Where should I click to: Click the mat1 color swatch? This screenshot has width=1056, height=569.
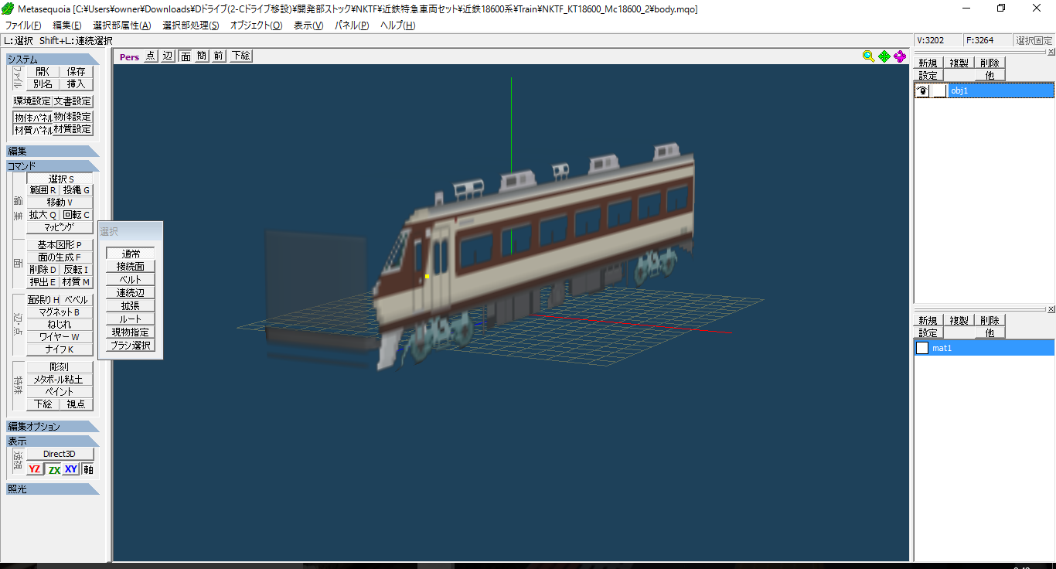point(922,348)
